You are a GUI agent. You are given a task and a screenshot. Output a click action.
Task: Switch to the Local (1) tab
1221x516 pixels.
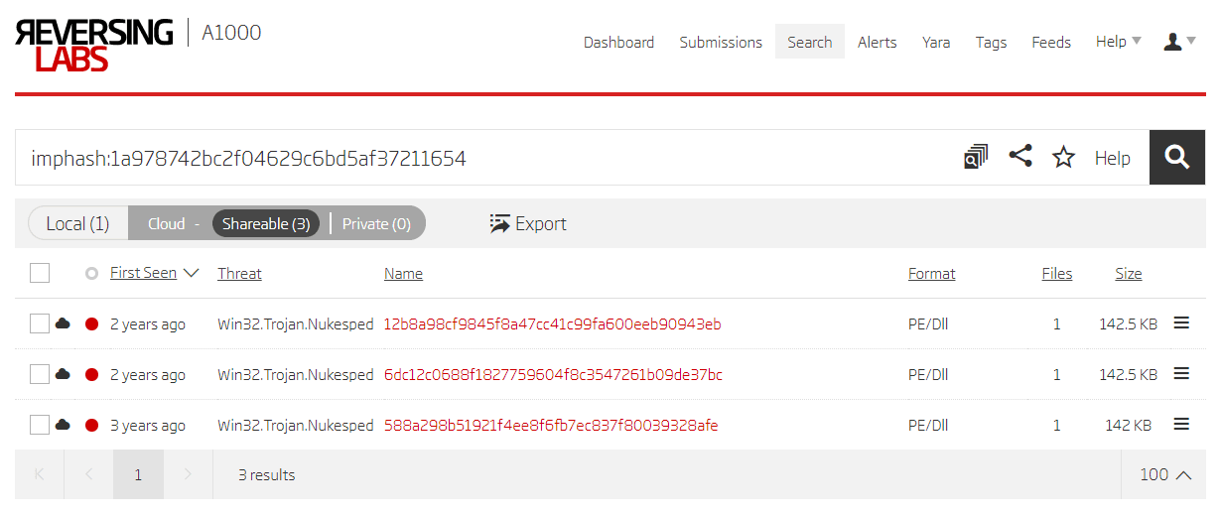(77, 223)
